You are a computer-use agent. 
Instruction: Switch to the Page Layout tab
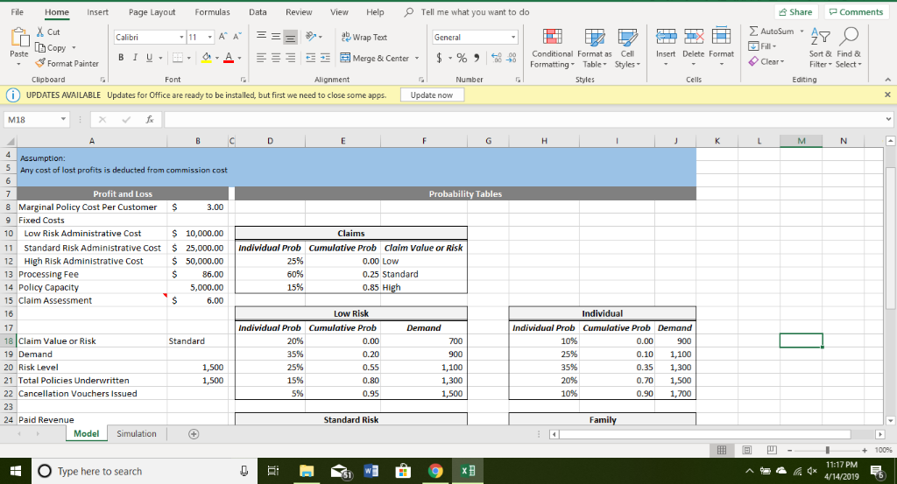coord(152,12)
